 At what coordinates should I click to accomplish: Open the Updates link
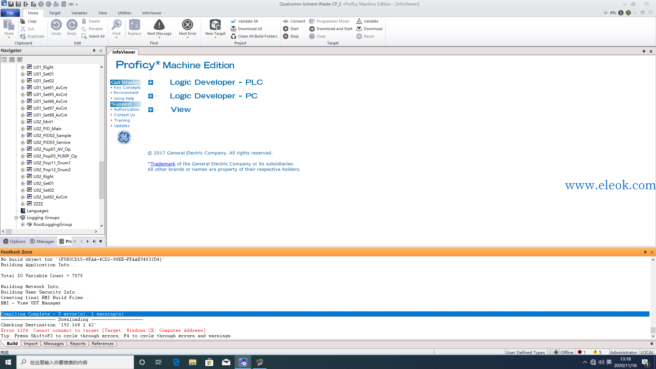pyautogui.click(x=122, y=126)
